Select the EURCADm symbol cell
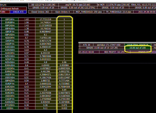The width and height of the screenshot is (156, 113). (10, 87)
